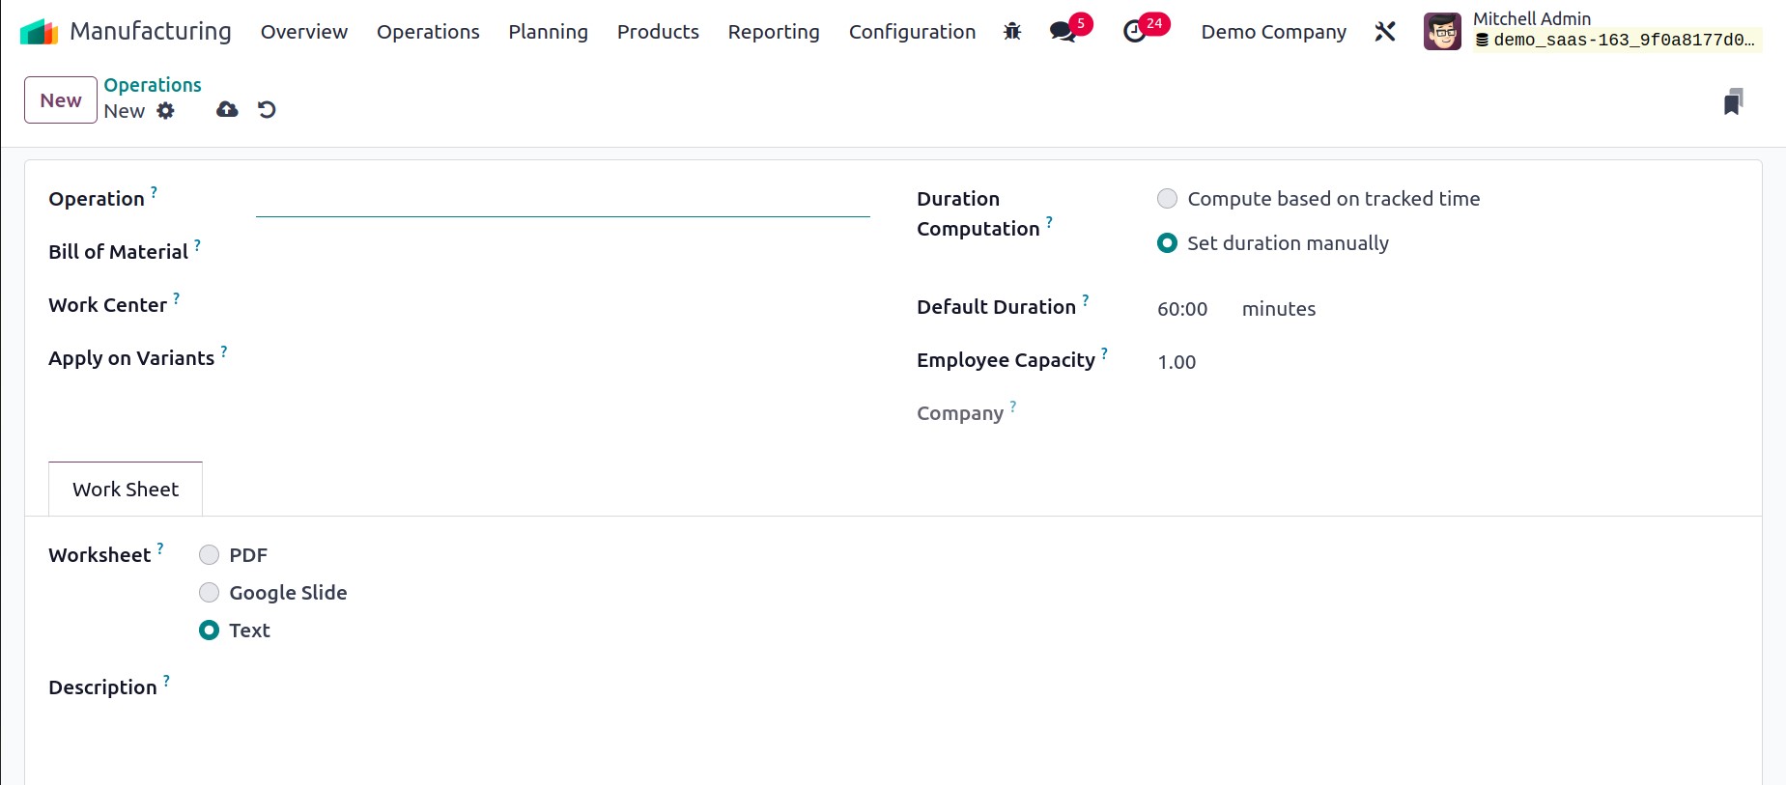Screen dimensions: 1786x785
Task: Choose PDF worksheet type
Action: click(x=209, y=555)
